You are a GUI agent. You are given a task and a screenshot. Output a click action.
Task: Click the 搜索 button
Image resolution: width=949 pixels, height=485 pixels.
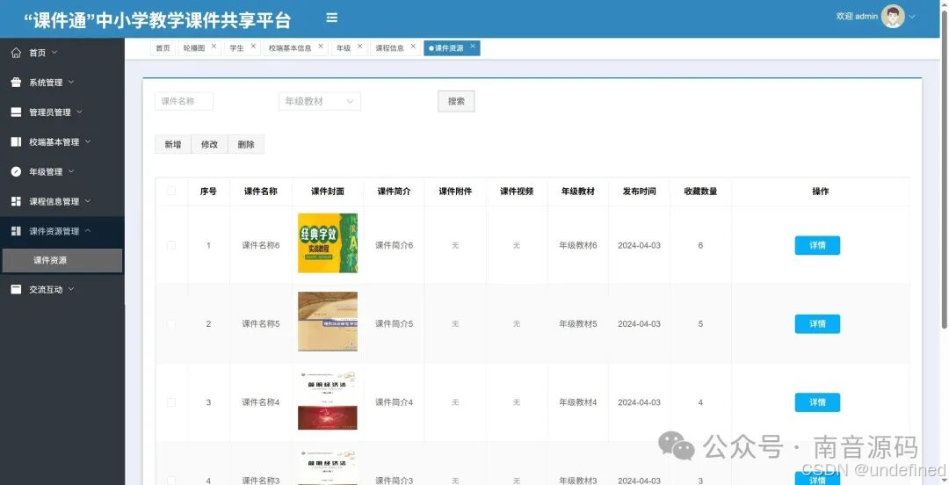456,101
